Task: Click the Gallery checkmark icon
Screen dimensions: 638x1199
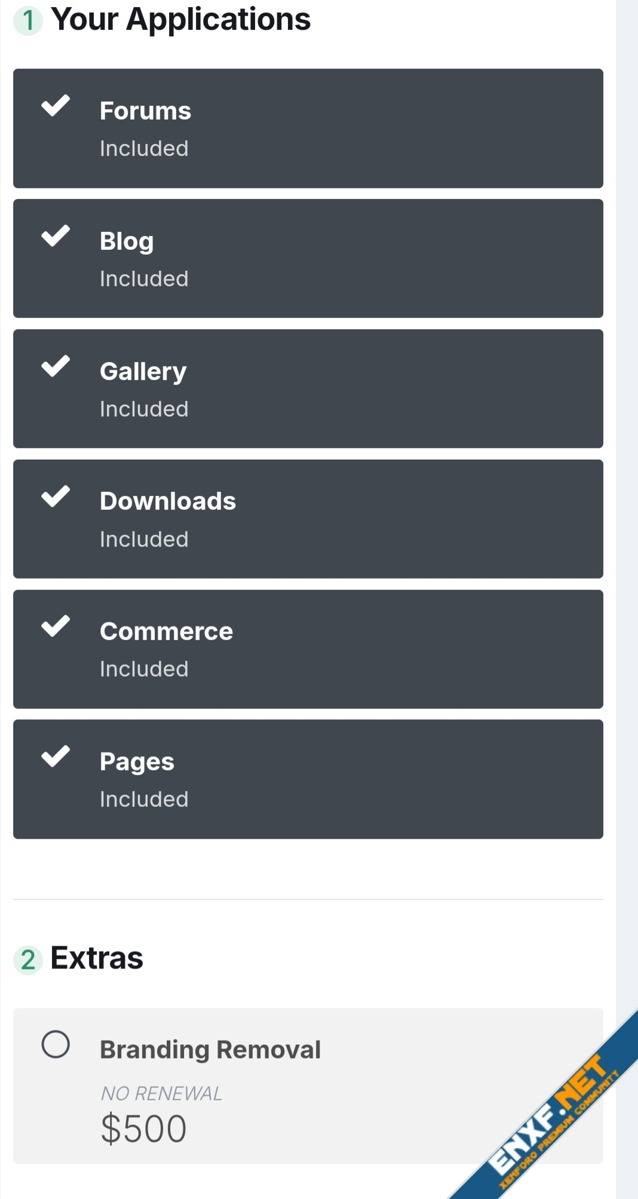Action: pyautogui.click(x=56, y=366)
